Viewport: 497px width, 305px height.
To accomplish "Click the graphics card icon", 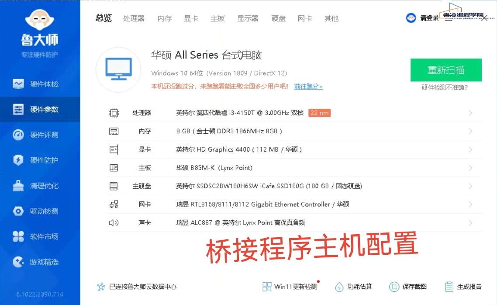I will pos(114,149).
